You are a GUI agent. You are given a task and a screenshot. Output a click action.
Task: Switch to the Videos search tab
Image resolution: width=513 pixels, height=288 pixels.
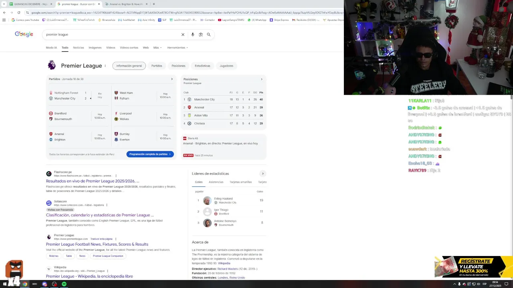tap(111, 48)
